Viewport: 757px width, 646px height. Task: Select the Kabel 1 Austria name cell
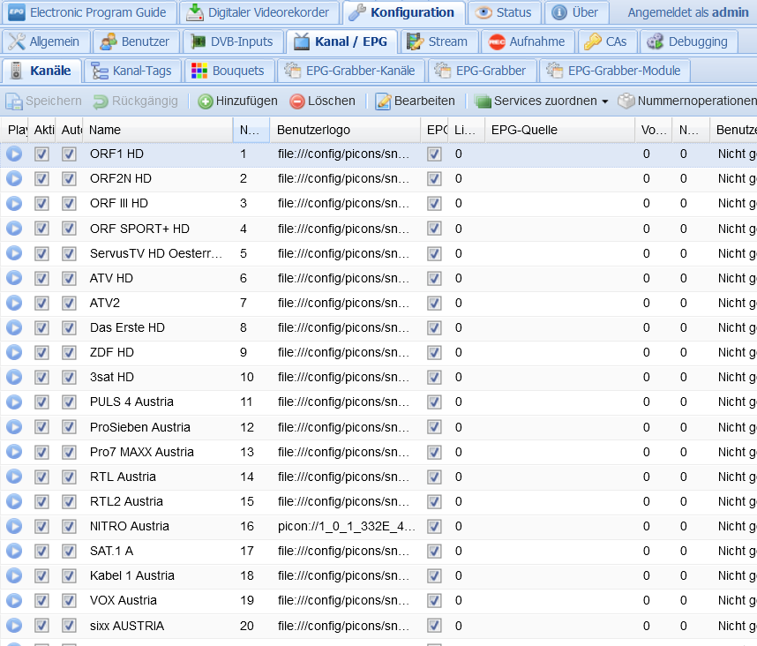[x=157, y=575]
